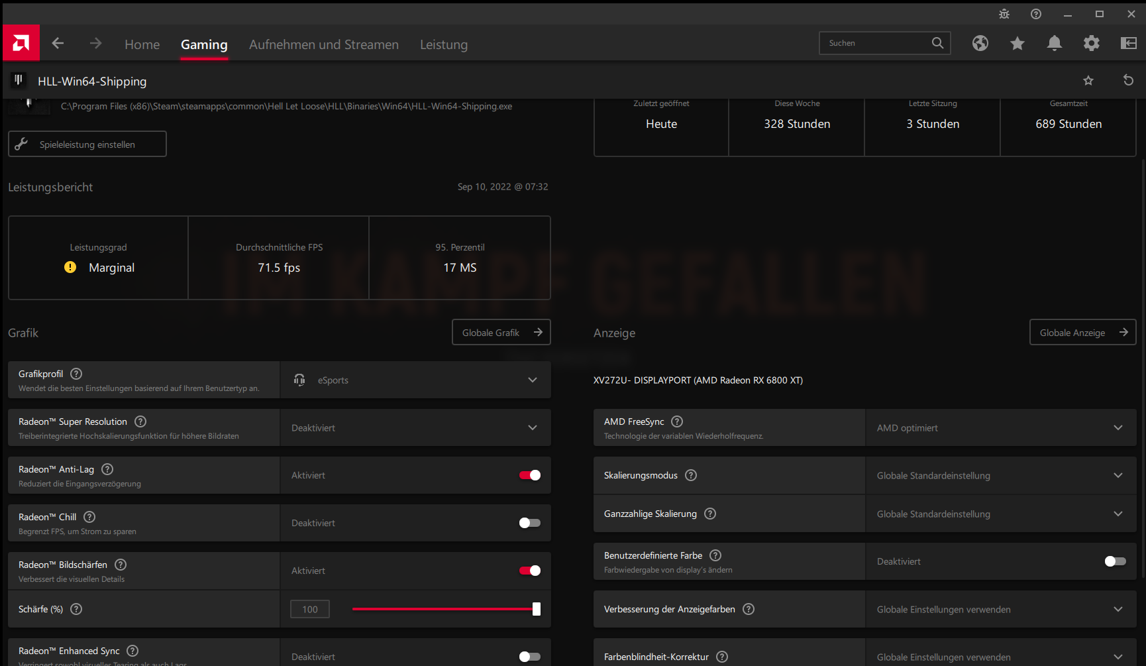Switch to the Home tab
Screen dimensions: 1146x666
pyautogui.click(x=142, y=44)
